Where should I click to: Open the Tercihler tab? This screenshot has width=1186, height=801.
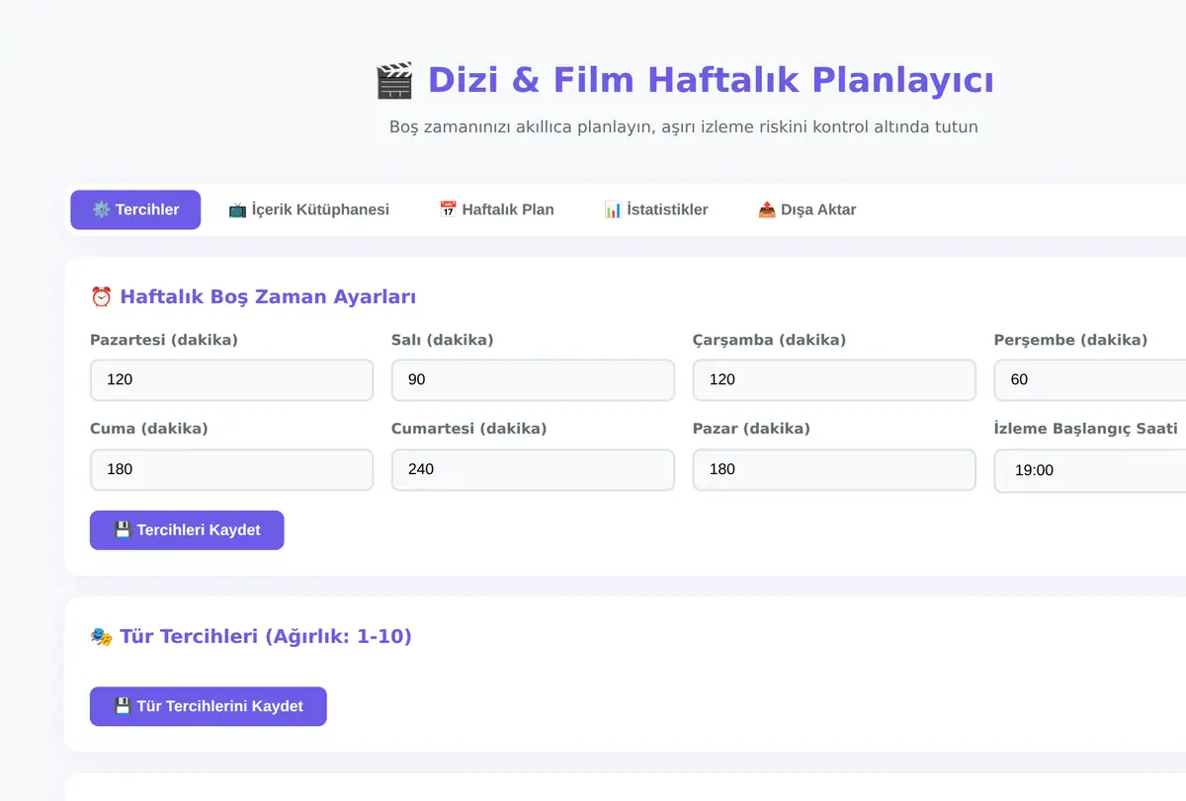click(135, 209)
